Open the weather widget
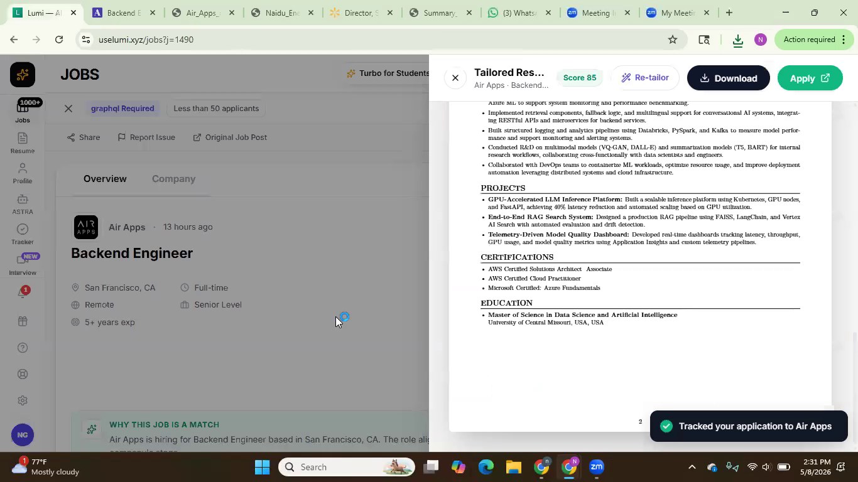 (x=45, y=467)
